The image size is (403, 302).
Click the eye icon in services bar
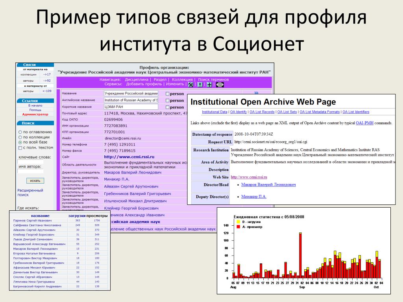point(220,85)
